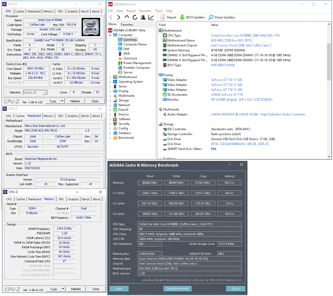The height and width of the screenshot is (296, 333).
Task: Click Close in AIDA64 benchmark window
Action: point(236,288)
